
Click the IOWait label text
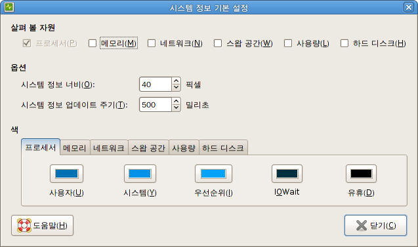(x=287, y=192)
